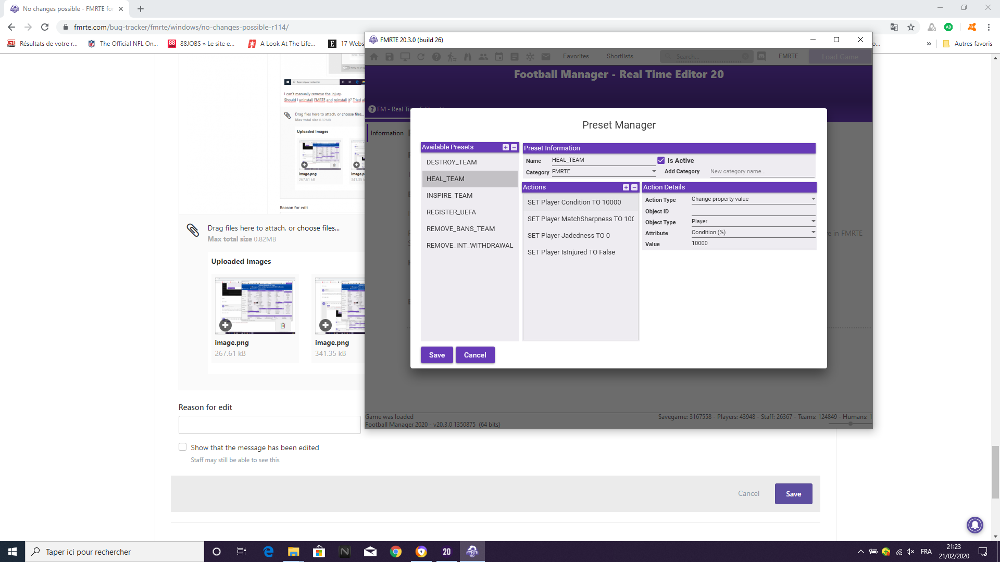Open the Favorites menu in FMRTE
Image resolution: width=1000 pixels, height=562 pixels.
(x=576, y=56)
